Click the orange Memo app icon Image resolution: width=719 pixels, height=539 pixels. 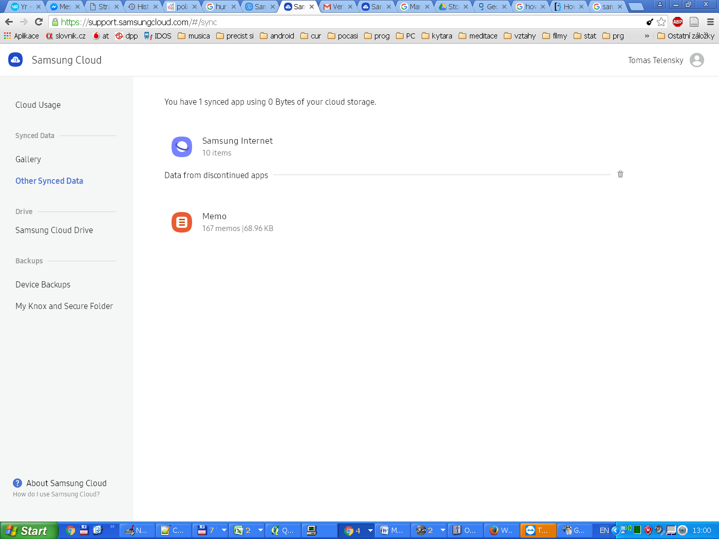[x=182, y=222]
